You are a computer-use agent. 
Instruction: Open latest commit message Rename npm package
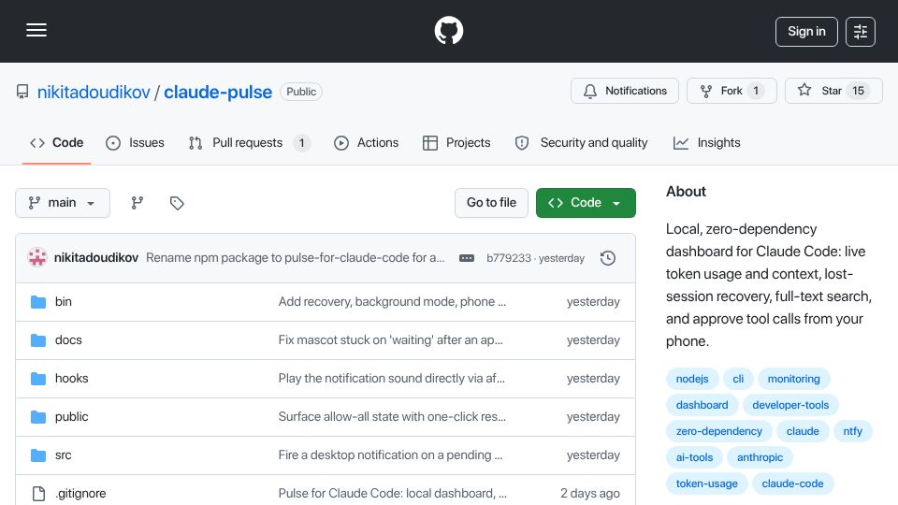tap(295, 258)
